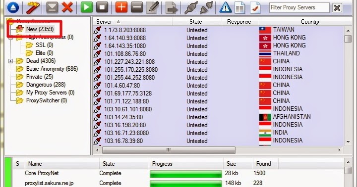Select proxy 101.255.44.252:8080
The height and width of the screenshot is (187, 357).
click(x=129, y=78)
